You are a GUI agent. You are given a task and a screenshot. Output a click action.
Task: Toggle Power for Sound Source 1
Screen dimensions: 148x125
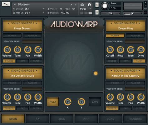(12, 35)
